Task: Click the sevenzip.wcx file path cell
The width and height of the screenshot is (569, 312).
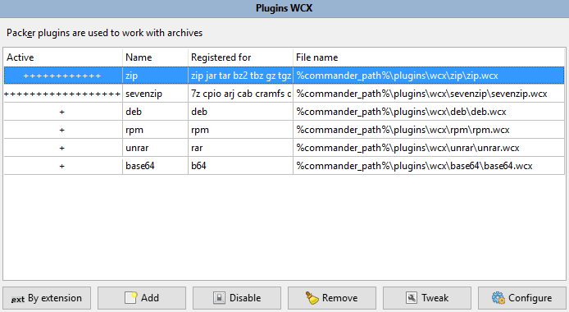Action: pos(429,94)
